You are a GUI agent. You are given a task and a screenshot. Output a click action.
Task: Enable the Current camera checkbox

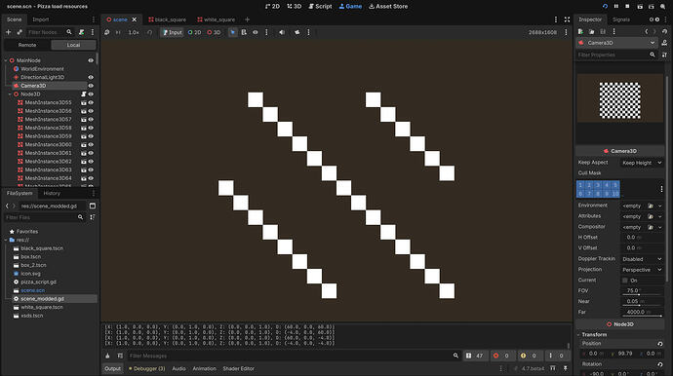click(625, 280)
